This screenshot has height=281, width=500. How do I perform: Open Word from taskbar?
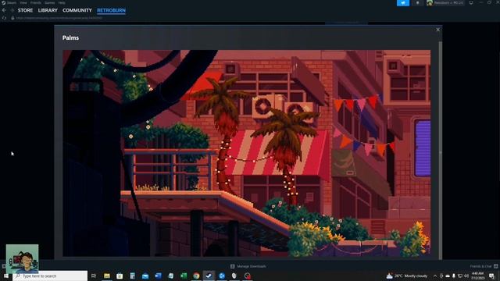click(x=158, y=276)
